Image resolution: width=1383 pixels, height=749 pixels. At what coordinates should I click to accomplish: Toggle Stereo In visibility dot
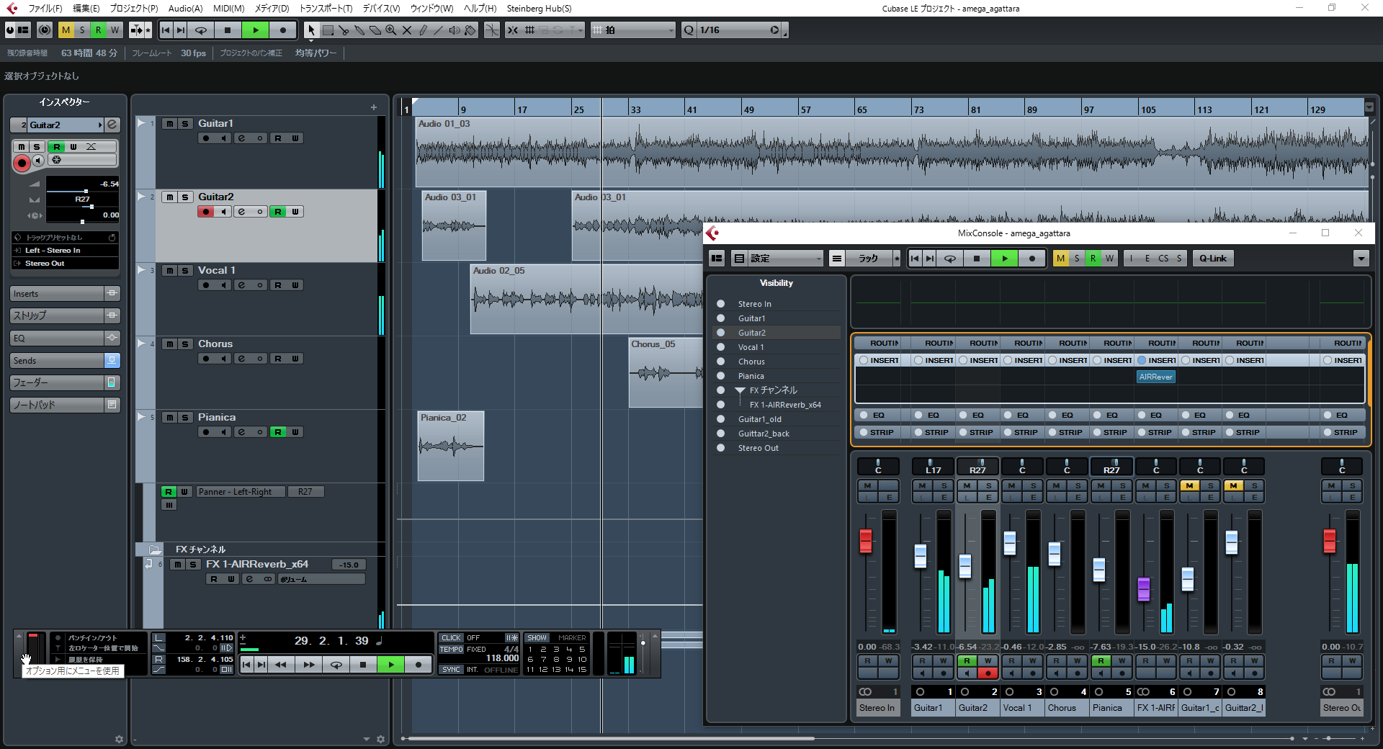pyautogui.click(x=720, y=304)
